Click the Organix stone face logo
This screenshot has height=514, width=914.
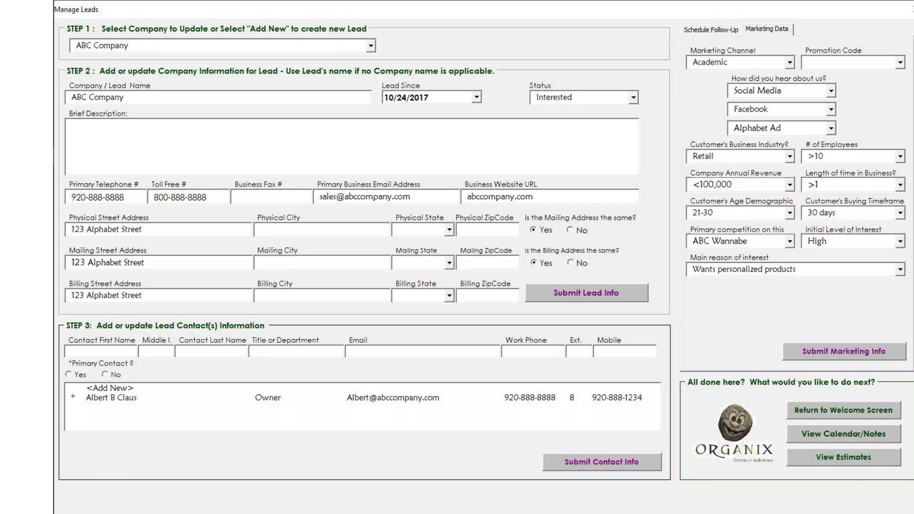coord(735,423)
